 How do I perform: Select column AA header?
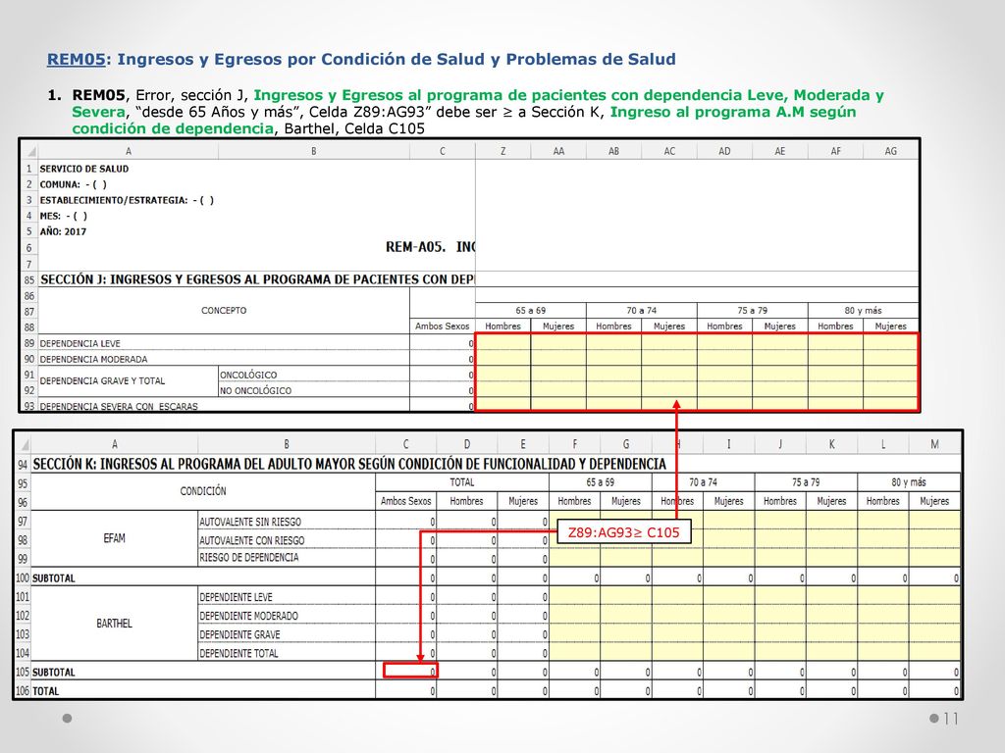(558, 151)
